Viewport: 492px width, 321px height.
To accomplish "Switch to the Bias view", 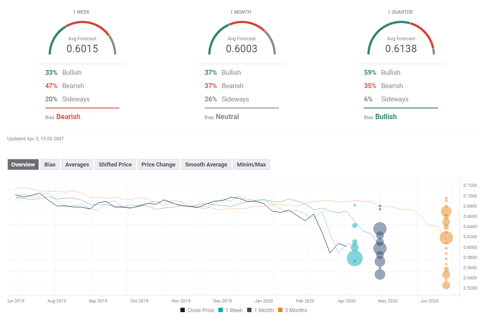I will tap(50, 164).
